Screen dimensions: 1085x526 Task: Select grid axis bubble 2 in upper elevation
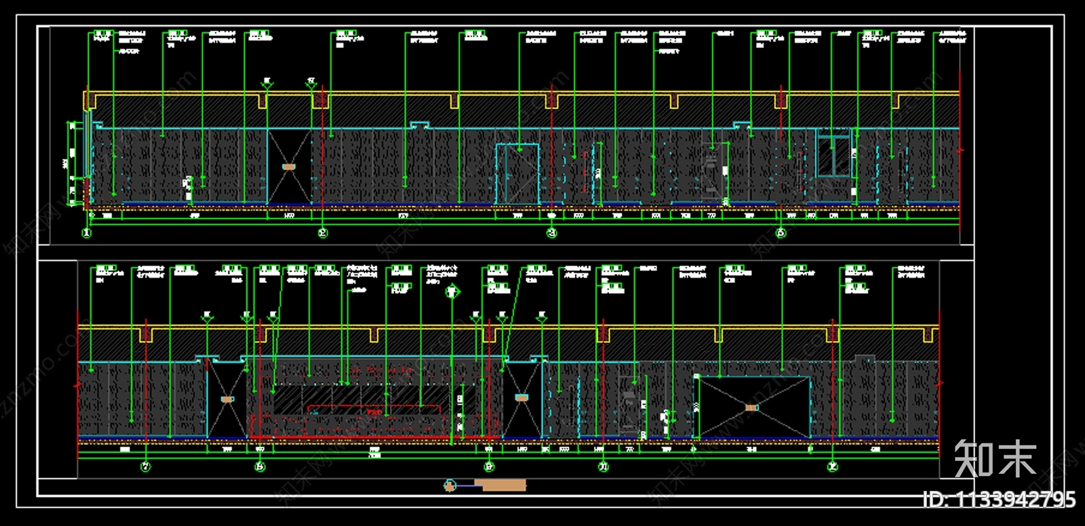point(323,233)
